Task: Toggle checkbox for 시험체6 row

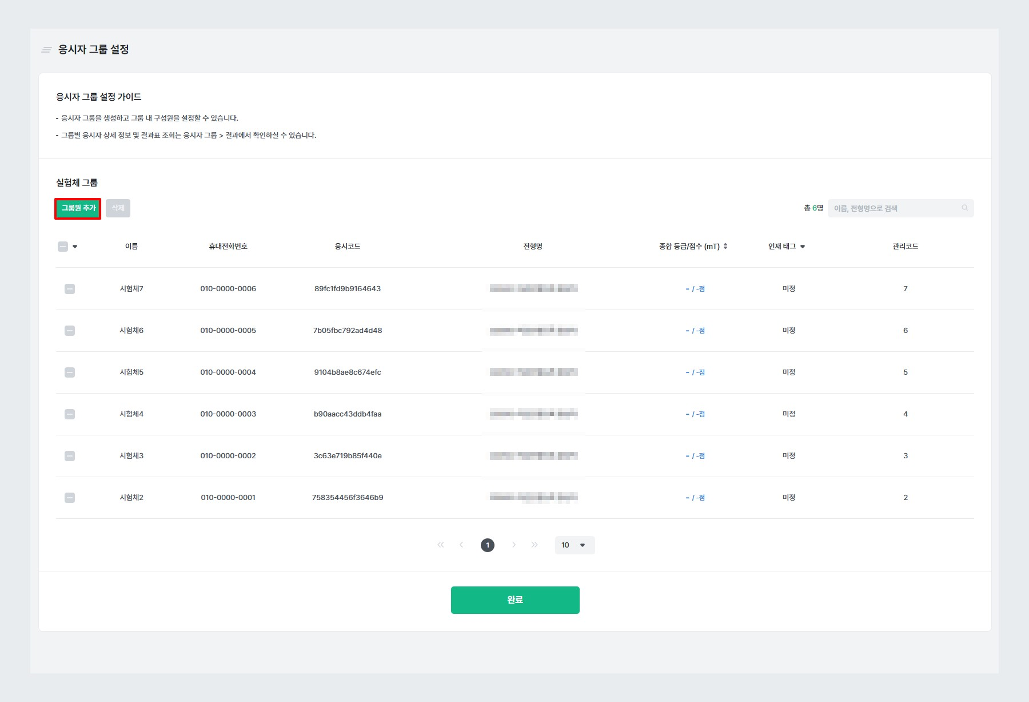Action: tap(70, 331)
